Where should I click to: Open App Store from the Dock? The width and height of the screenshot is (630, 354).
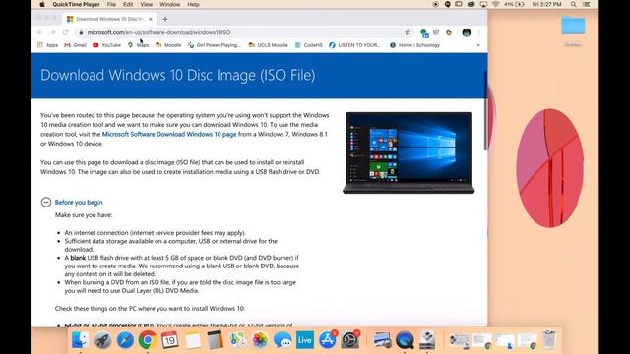pyautogui.click(x=328, y=340)
